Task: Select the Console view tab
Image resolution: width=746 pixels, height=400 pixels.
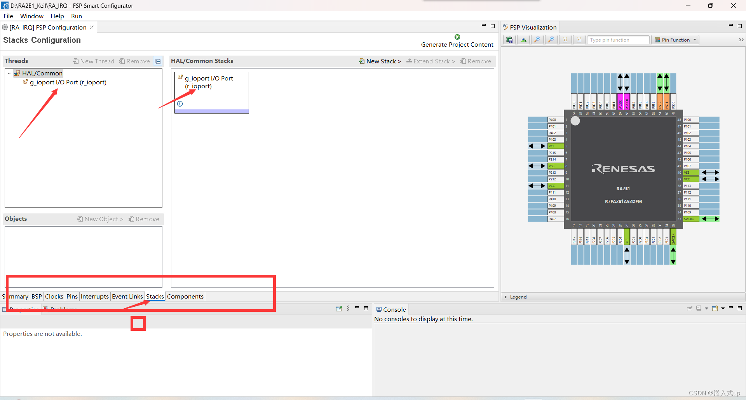Action: click(x=391, y=309)
